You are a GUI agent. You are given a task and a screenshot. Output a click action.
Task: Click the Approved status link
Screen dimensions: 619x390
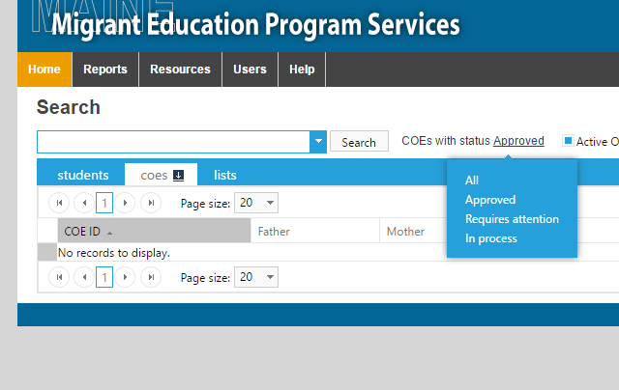click(518, 141)
